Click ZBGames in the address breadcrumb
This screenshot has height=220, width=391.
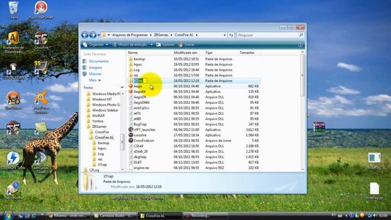coord(161,35)
